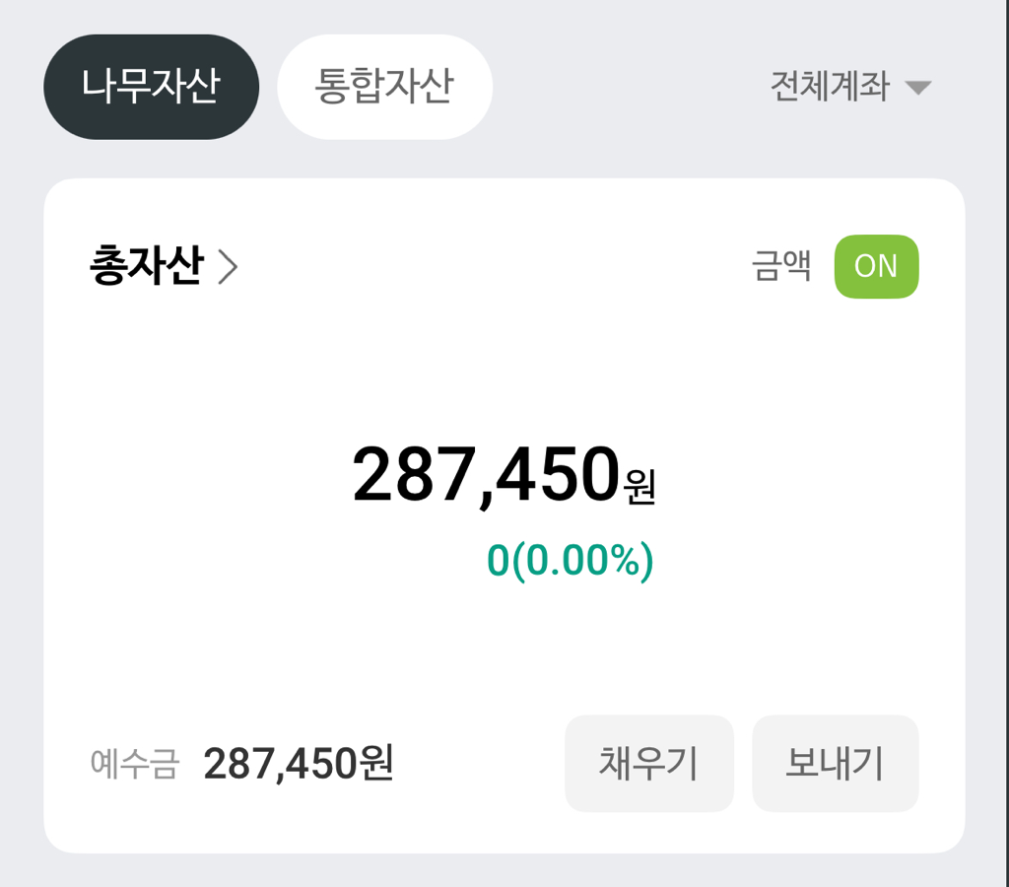
Task: Open the 전체계좌 account dropdown
Action: pyautogui.click(x=849, y=87)
